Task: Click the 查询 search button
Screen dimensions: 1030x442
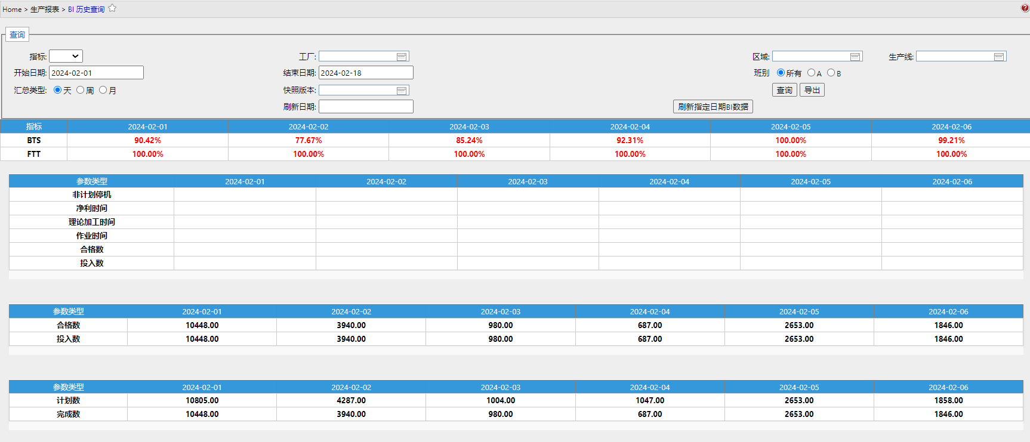Action: [785, 90]
